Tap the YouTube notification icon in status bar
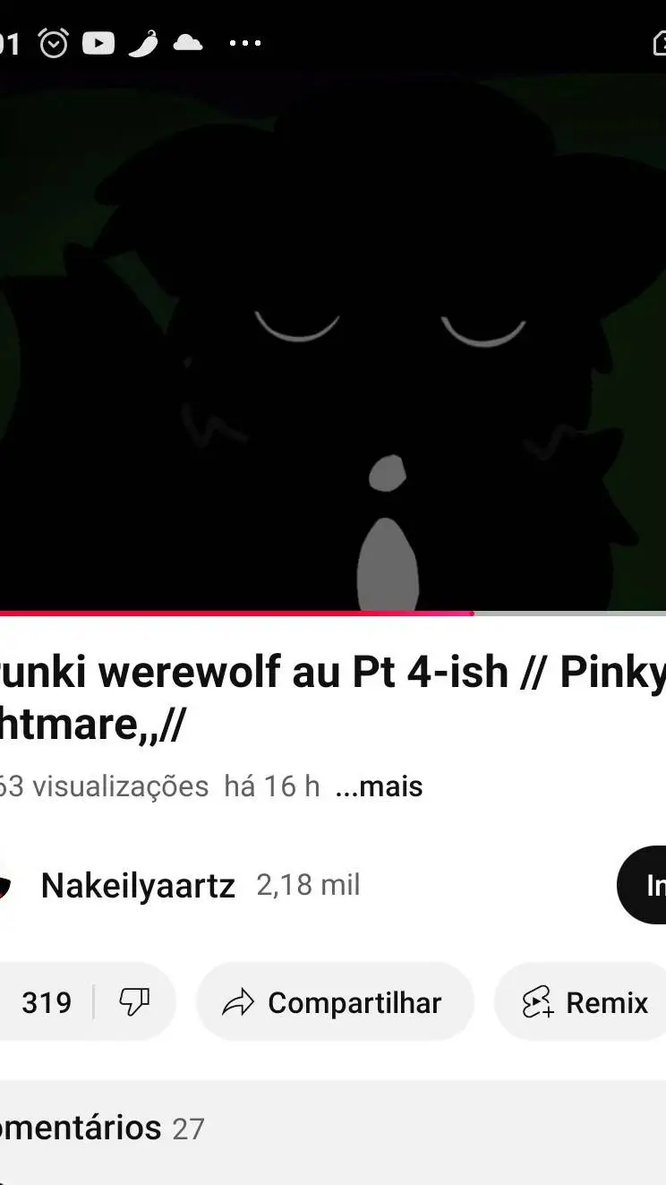666x1185 pixels. [98, 43]
